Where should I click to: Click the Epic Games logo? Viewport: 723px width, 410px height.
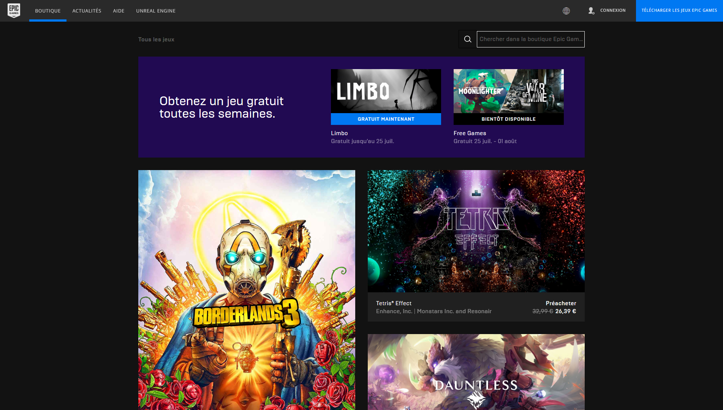point(14,11)
